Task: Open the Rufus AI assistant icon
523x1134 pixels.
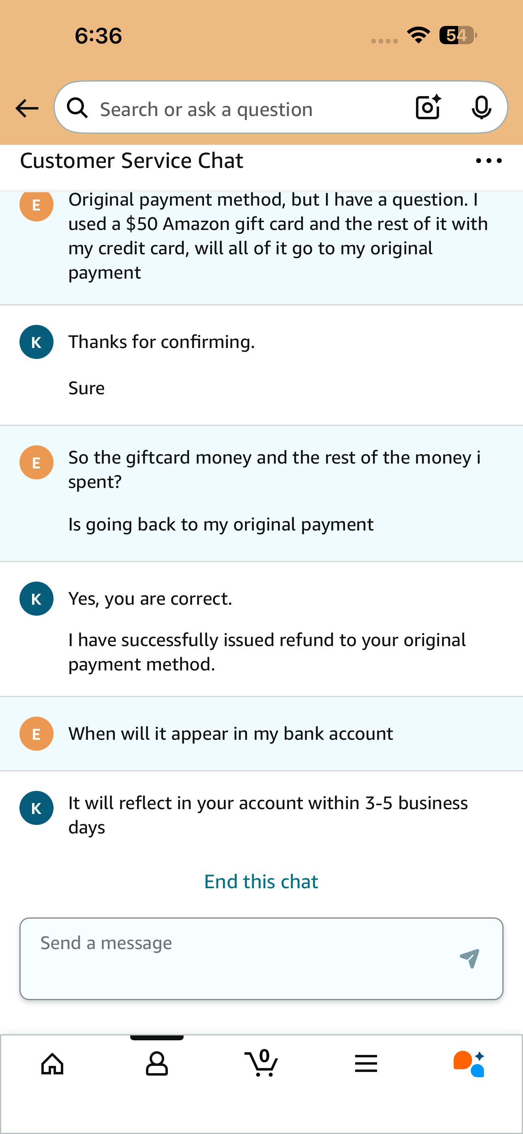Action: pos(469,1064)
